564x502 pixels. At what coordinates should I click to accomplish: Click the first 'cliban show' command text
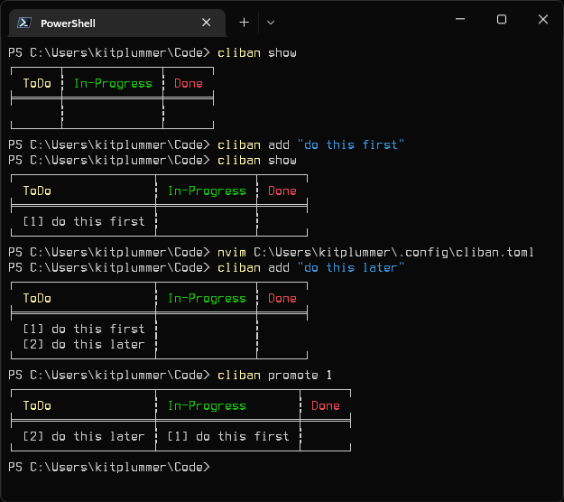tap(257, 53)
